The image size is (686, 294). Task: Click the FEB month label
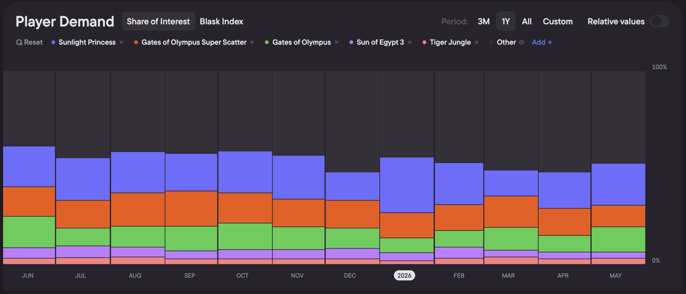pyautogui.click(x=459, y=276)
